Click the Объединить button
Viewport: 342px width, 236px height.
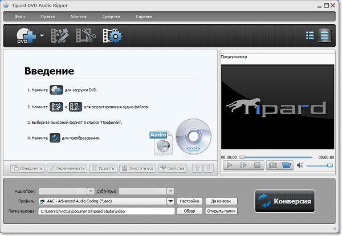(x=28, y=168)
